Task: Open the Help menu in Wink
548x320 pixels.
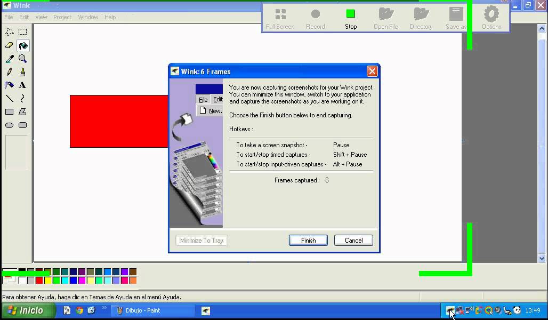Action: pos(110,17)
